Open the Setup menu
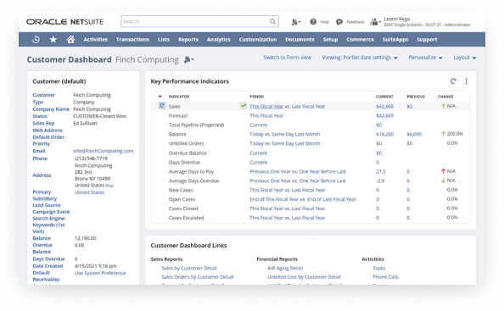The width and height of the screenshot is (504, 311). (330, 40)
